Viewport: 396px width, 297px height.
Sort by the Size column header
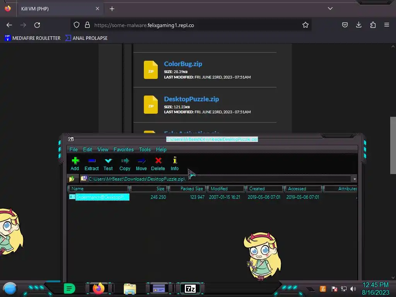point(149,189)
